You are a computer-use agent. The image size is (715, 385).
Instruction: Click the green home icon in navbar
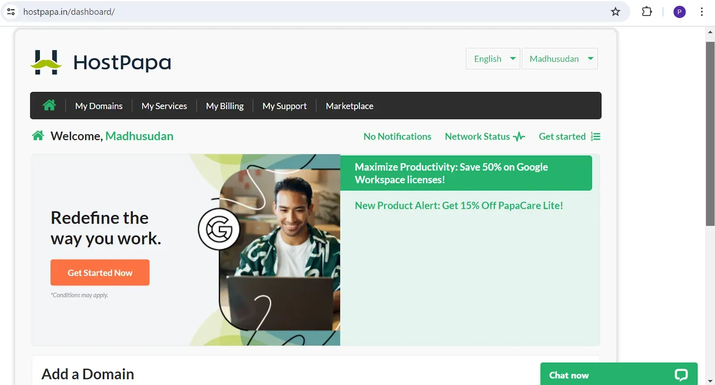coord(49,105)
